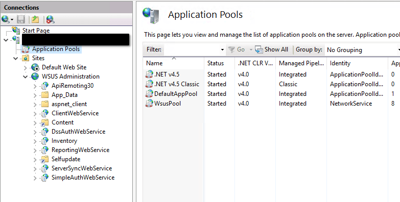Screen dimensions: 400x202
Task: Click the delete connection icon in toolbar
Action: 51,19
